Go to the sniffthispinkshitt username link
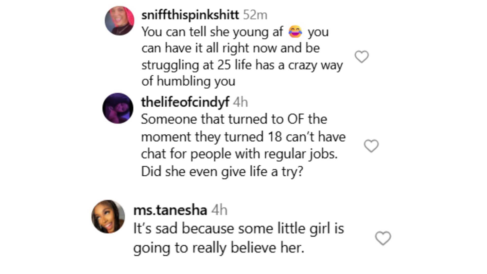Screen dimensions: 487x274 click(190, 15)
